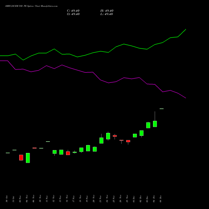Click the 13 Nov date label
Screen dimensions: 209x209
pos(60,199)
